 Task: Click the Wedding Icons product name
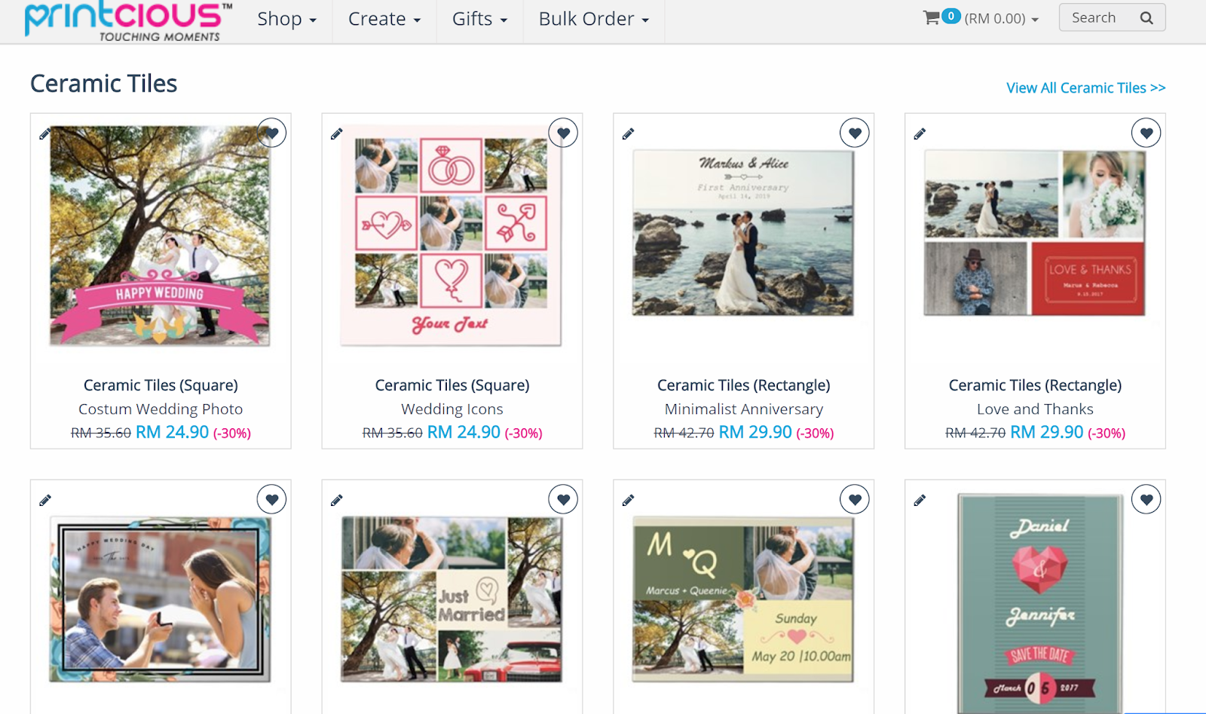[x=452, y=409]
